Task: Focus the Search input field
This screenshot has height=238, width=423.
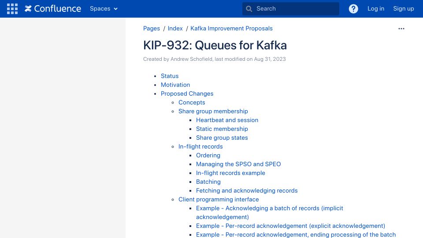Action: point(290,9)
